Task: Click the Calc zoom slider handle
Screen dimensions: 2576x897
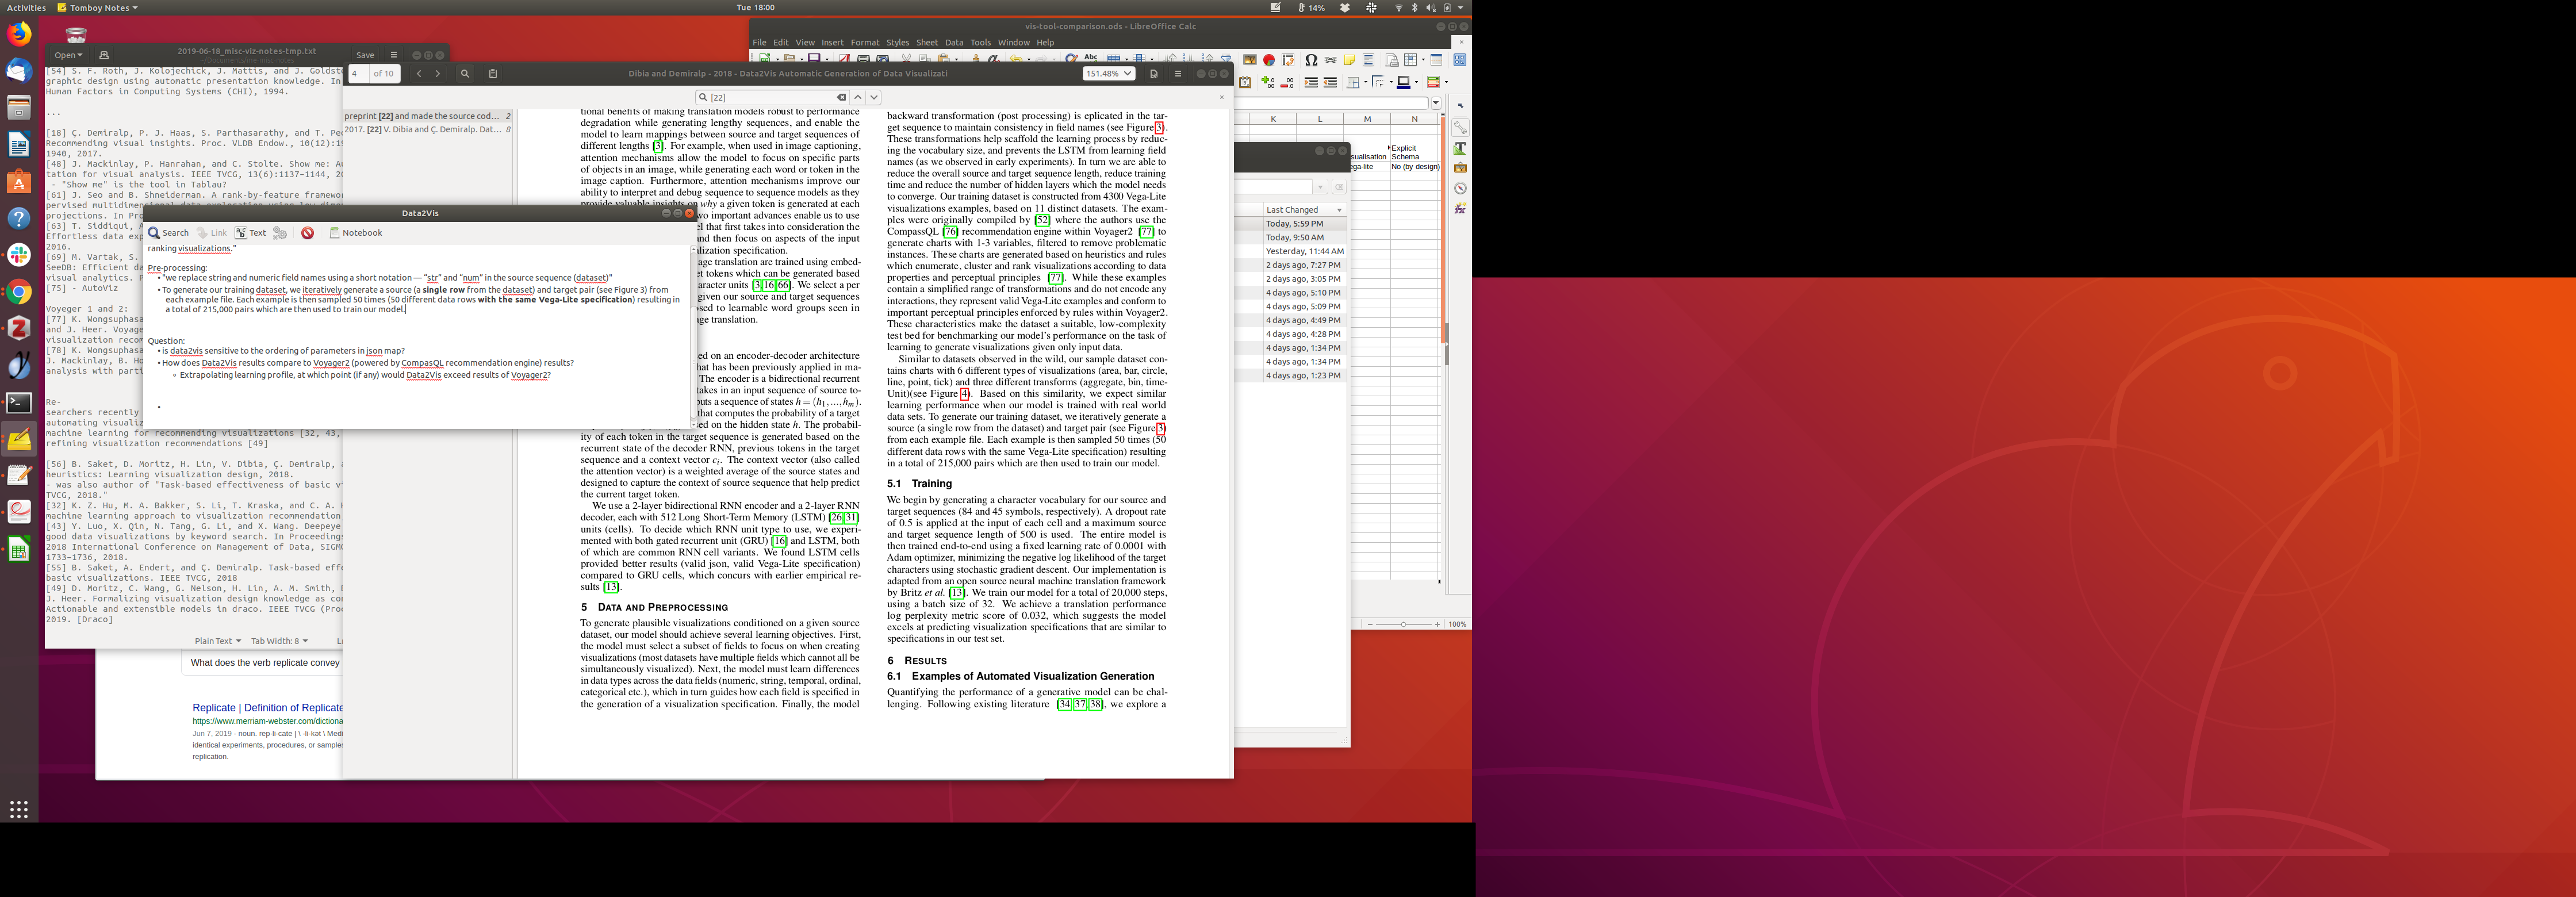Action: click(x=1403, y=624)
